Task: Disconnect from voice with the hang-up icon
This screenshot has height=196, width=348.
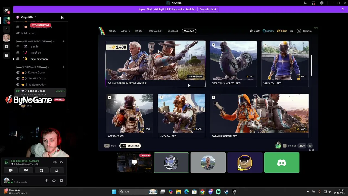Action: 61,162
